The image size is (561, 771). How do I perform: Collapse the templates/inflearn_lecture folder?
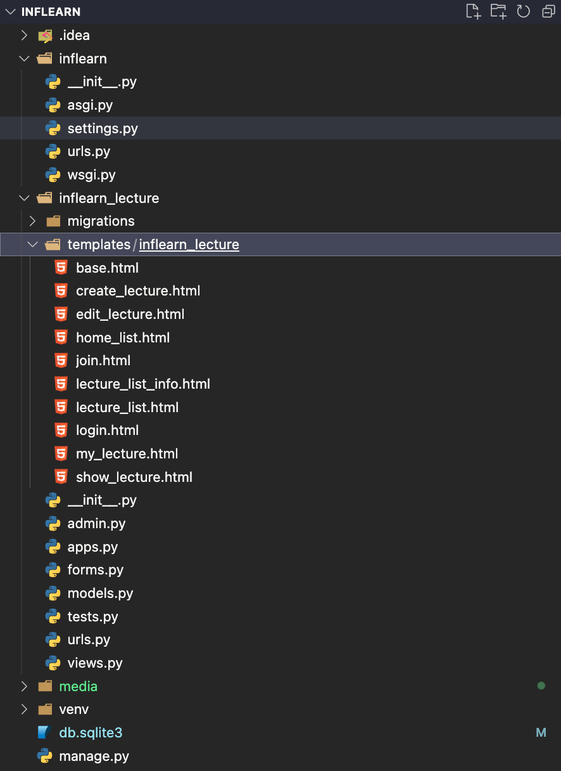32,244
